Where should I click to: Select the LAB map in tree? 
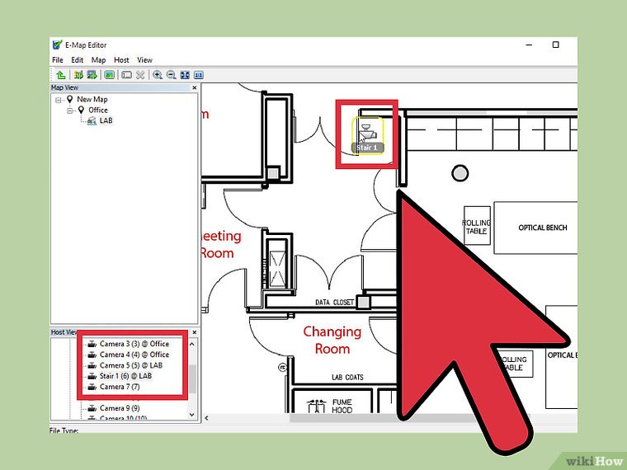(x=106, y=120)
